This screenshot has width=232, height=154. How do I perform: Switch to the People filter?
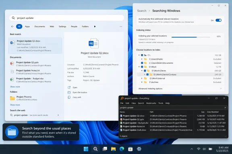pos(74,26)
